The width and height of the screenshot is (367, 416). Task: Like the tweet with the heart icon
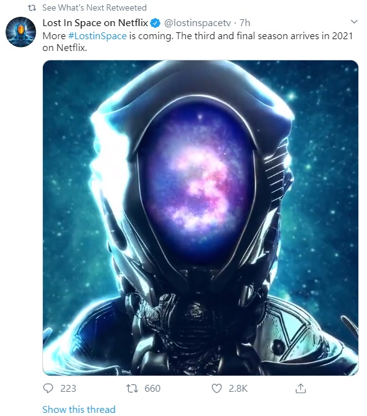pos(216,389)
